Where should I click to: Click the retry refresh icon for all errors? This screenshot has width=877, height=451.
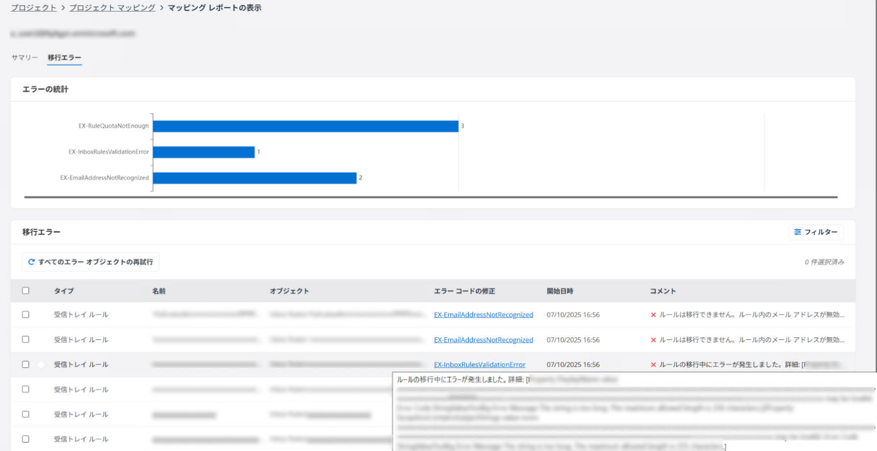coord(32,262)
